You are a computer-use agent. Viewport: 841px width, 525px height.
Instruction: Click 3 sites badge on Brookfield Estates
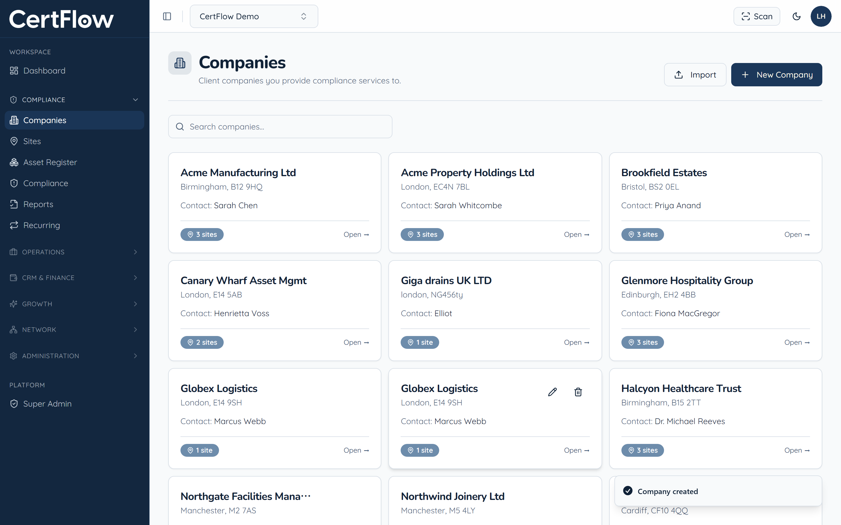642,235
